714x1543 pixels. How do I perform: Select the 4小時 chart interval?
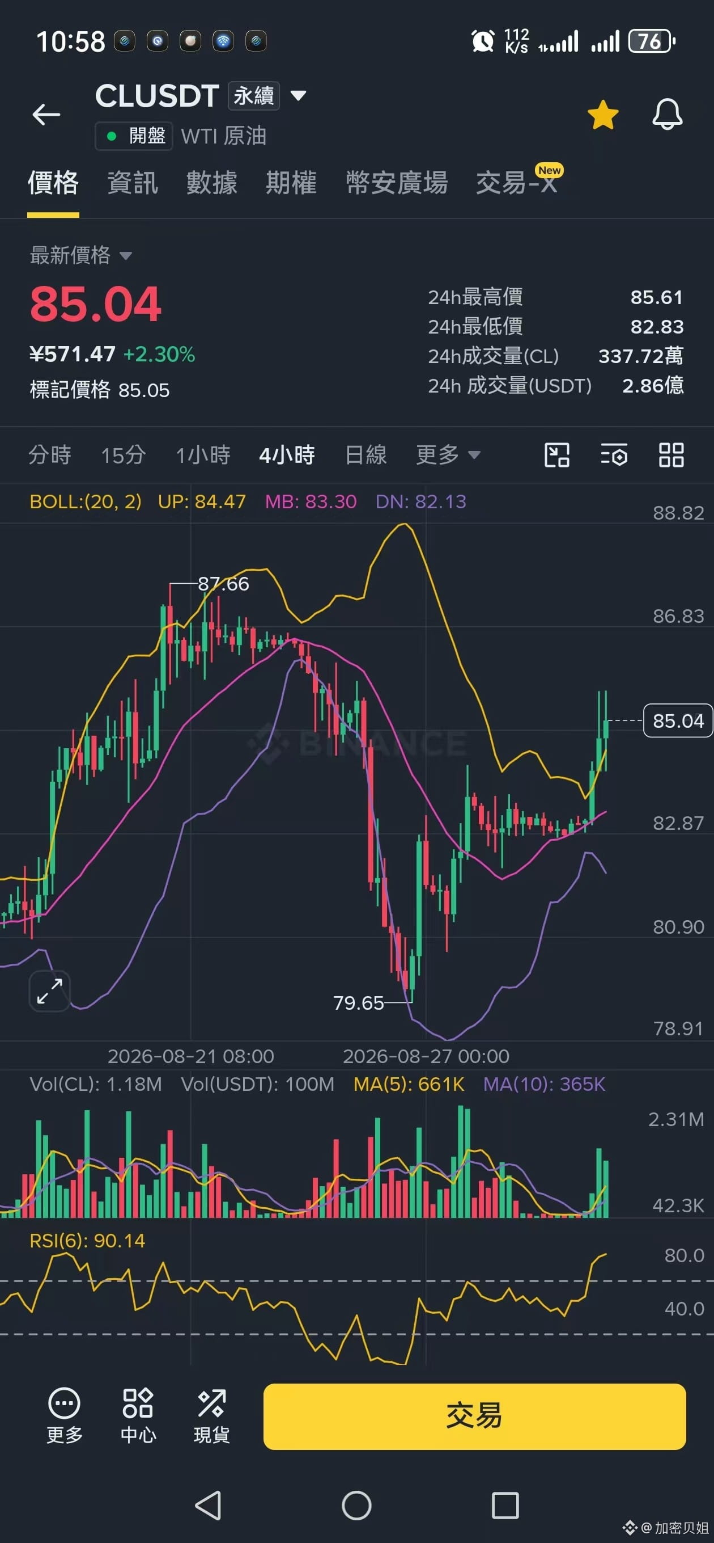click(x=287, y=454)
